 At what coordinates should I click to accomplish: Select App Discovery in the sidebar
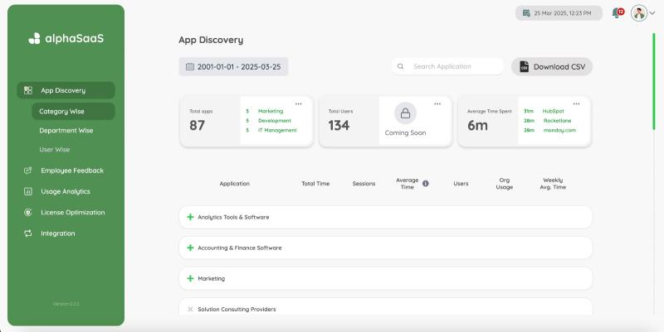click(x=66, y=90)
